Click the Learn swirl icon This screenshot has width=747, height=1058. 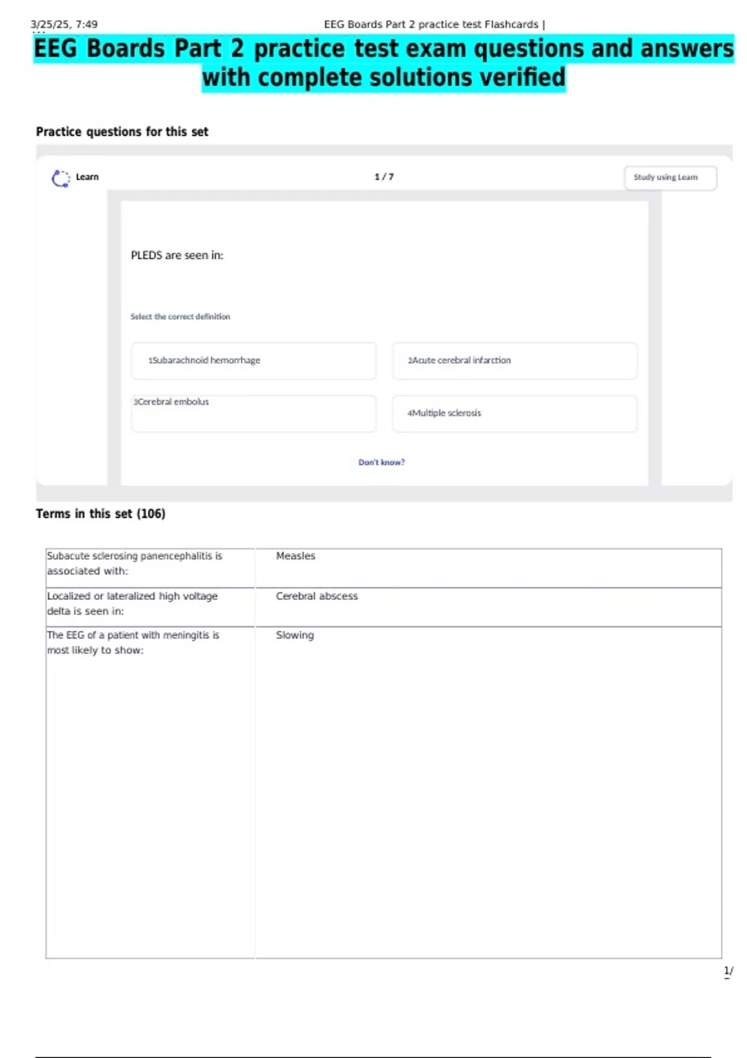click(x=60, y=179)
